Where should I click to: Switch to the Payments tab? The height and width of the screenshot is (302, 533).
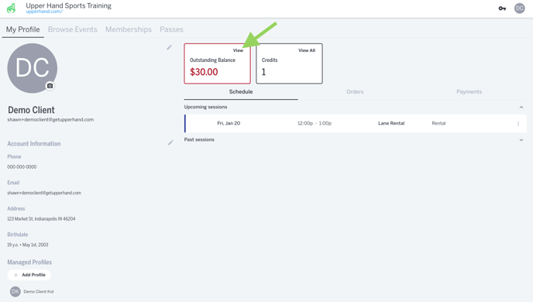[x=469, y=91]
